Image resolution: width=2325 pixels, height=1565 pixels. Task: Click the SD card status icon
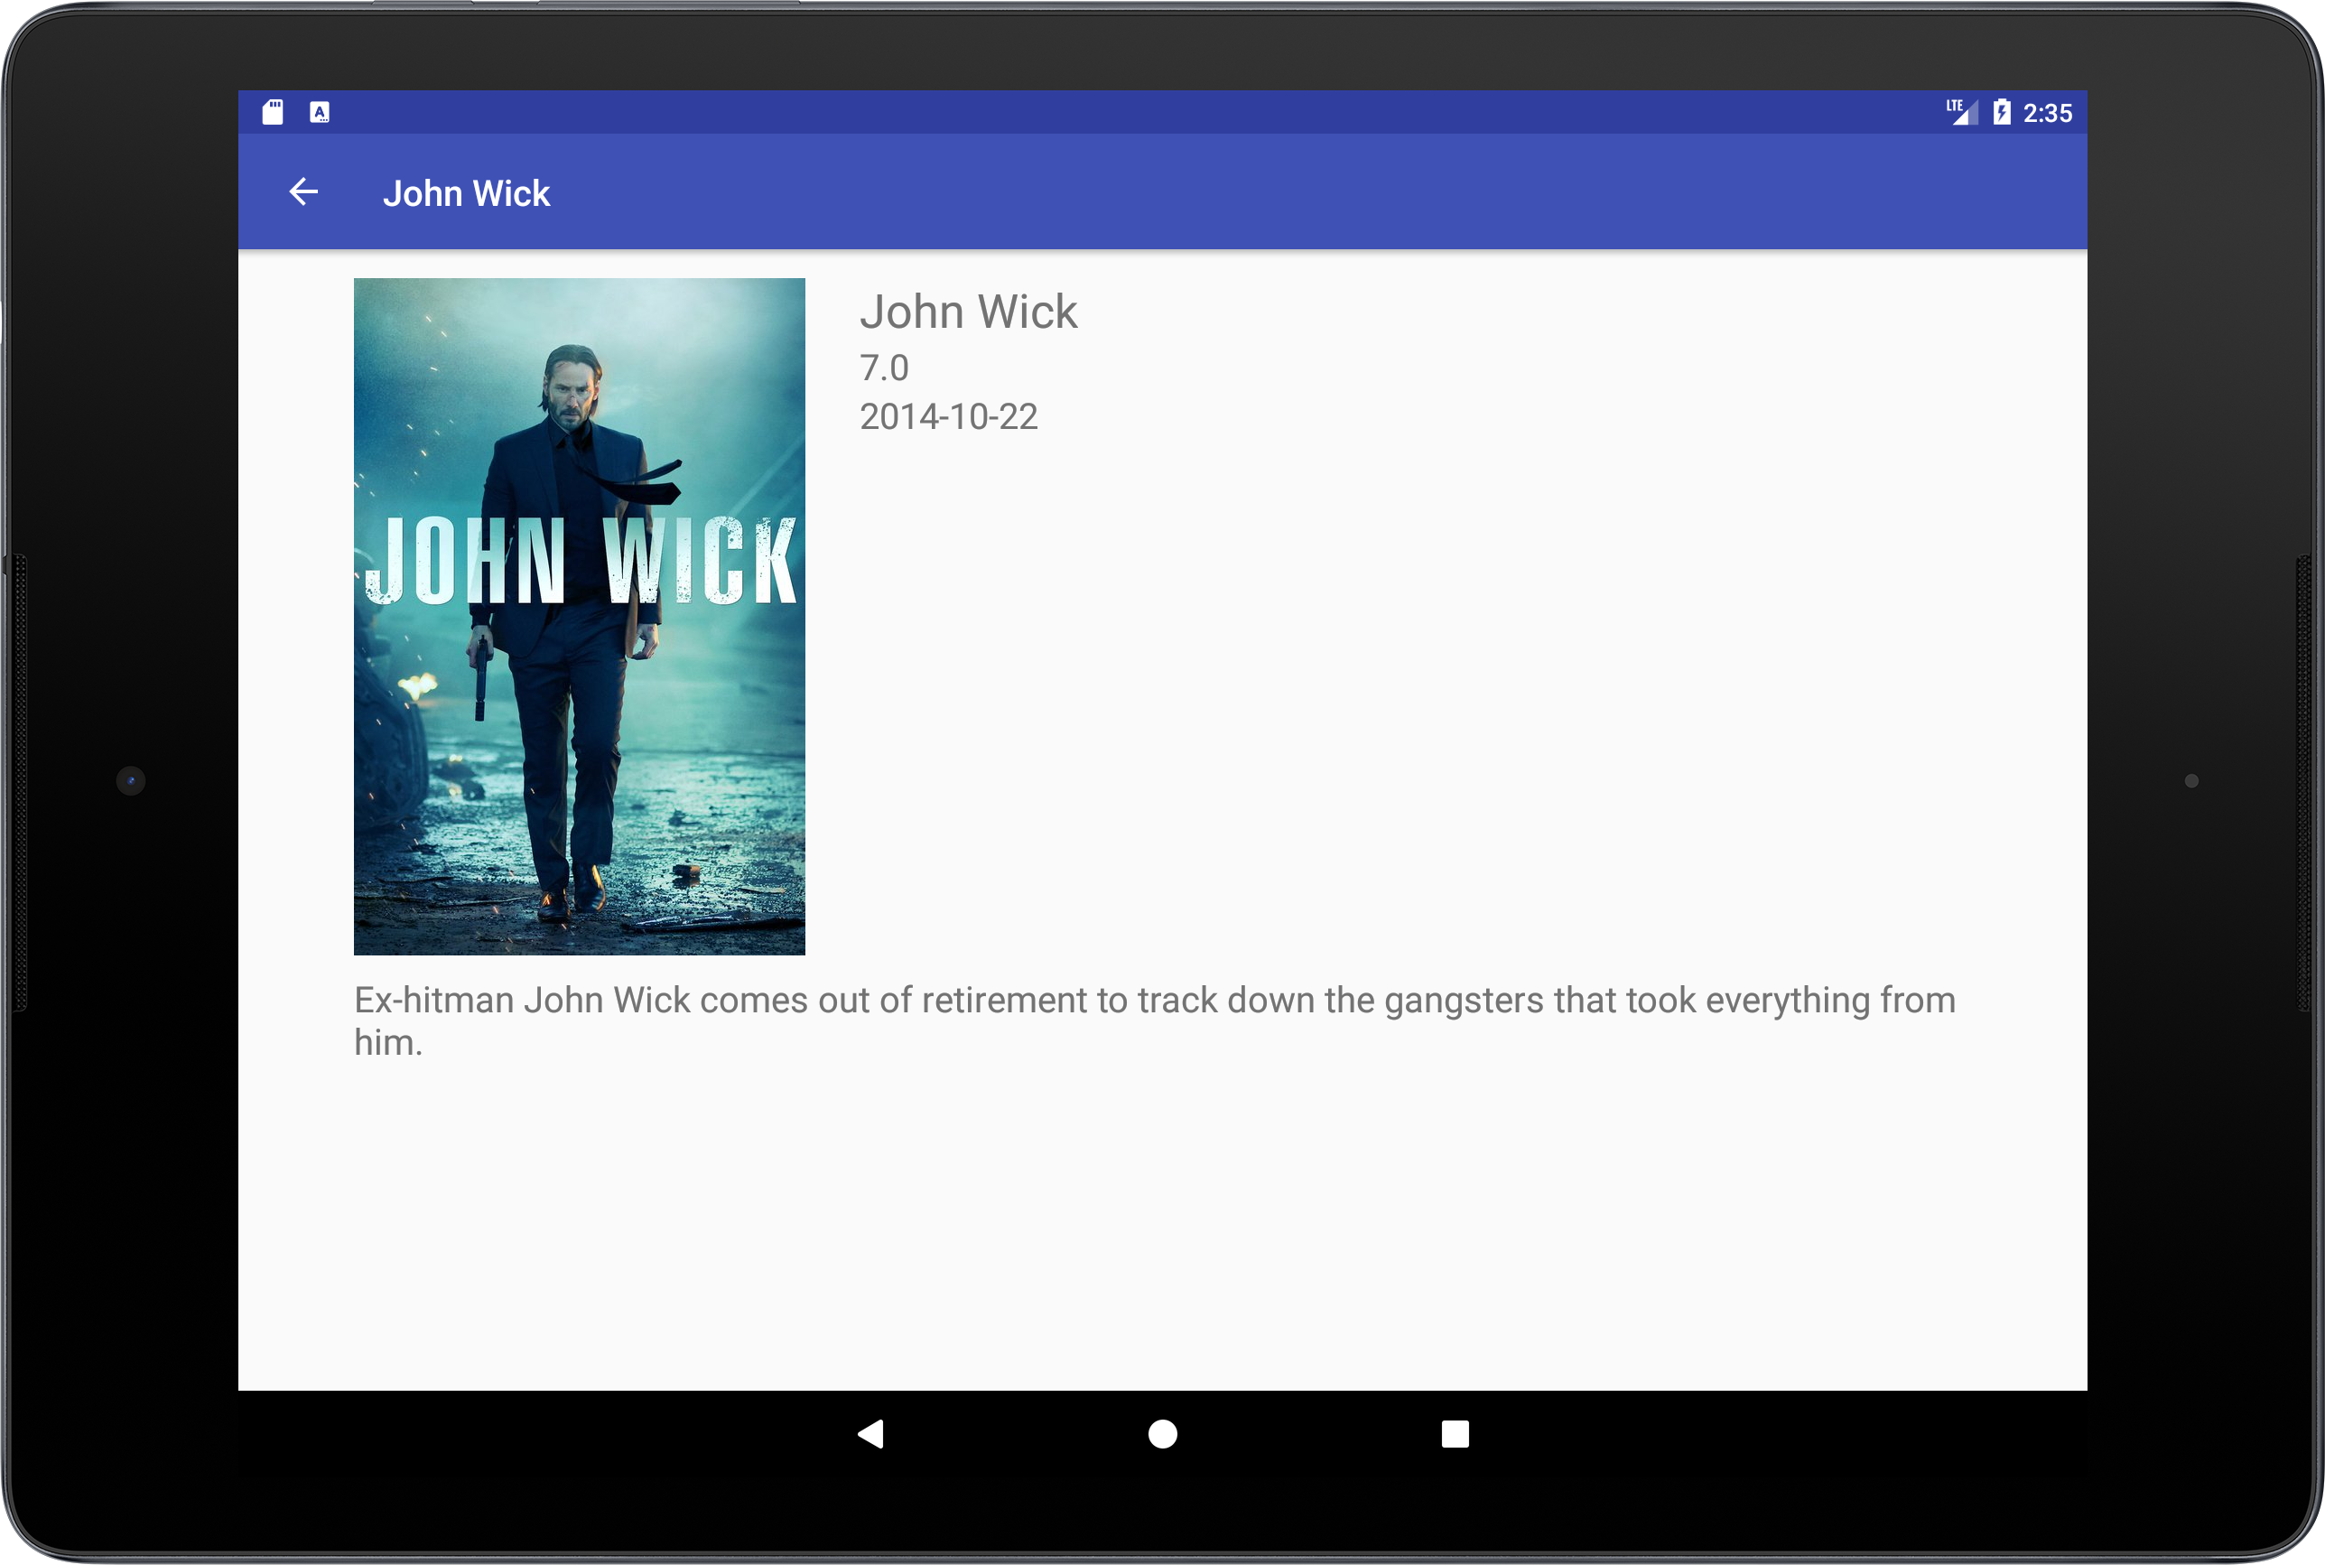(273, 112)
